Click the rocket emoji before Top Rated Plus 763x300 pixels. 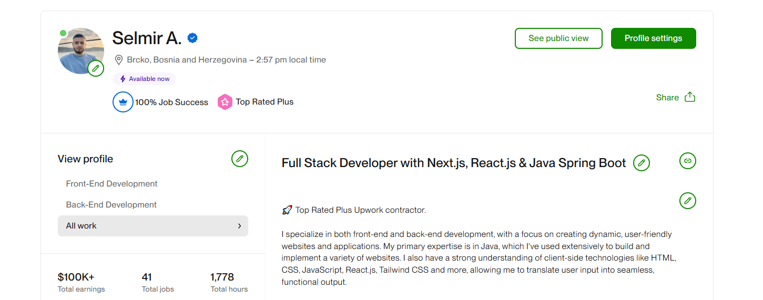[287, 210]
